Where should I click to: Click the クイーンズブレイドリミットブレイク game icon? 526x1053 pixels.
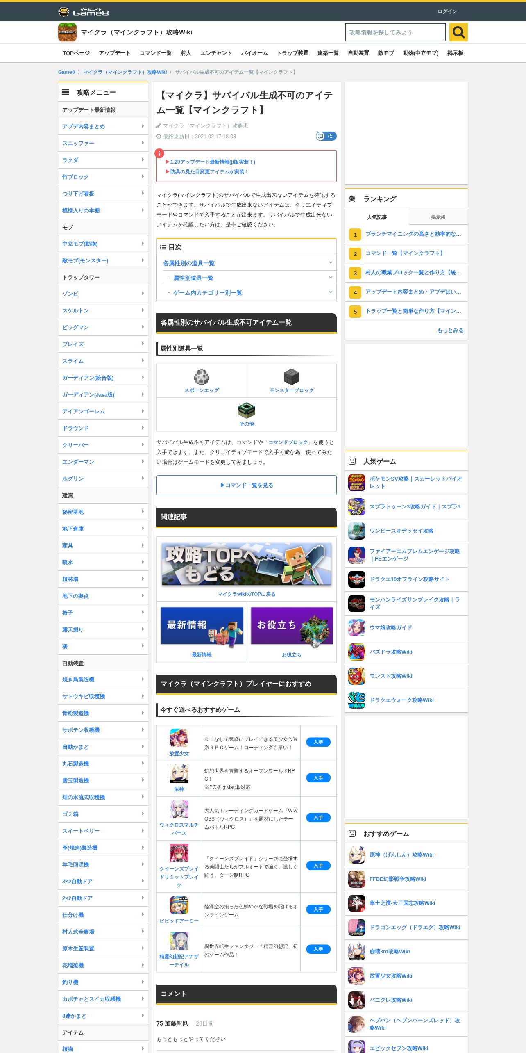point(179,853)
